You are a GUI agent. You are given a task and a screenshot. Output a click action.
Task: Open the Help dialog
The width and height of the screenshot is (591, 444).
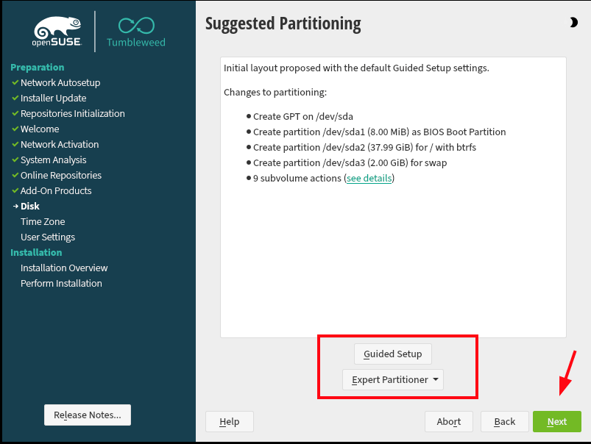click(229, 421)
